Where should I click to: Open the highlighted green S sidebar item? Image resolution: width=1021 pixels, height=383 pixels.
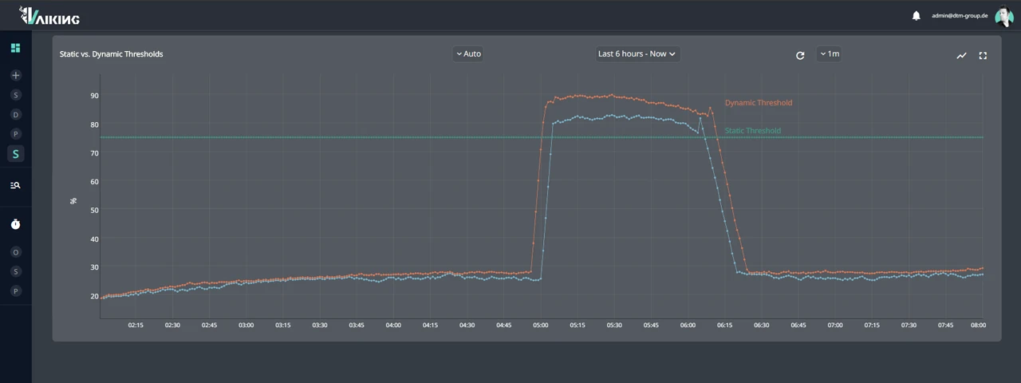pos(15,154)
